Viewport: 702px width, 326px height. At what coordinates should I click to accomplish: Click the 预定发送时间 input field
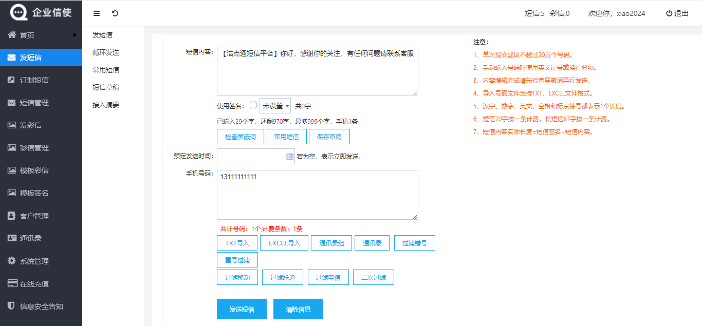(251, 156)
